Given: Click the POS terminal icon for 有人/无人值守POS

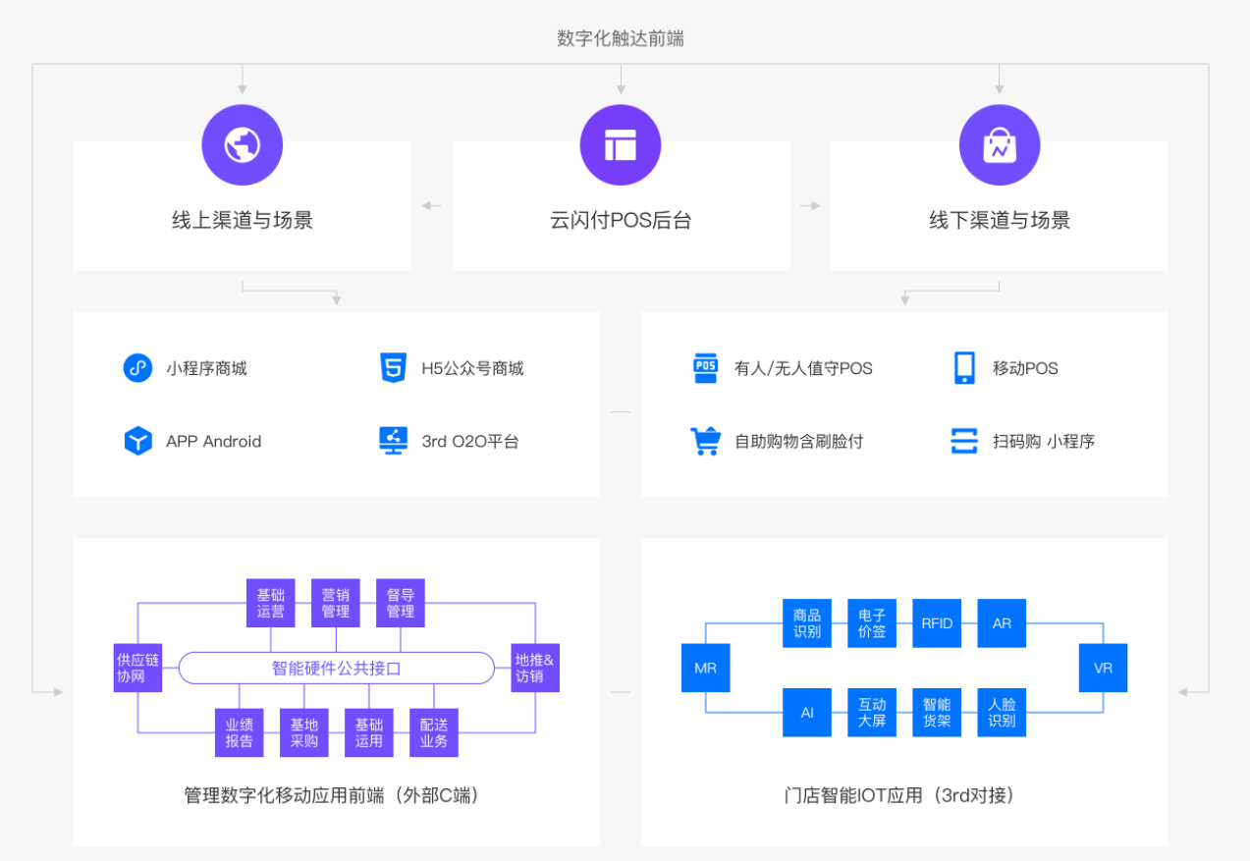Looking at the screenshot, I should [x=705, y=368].
